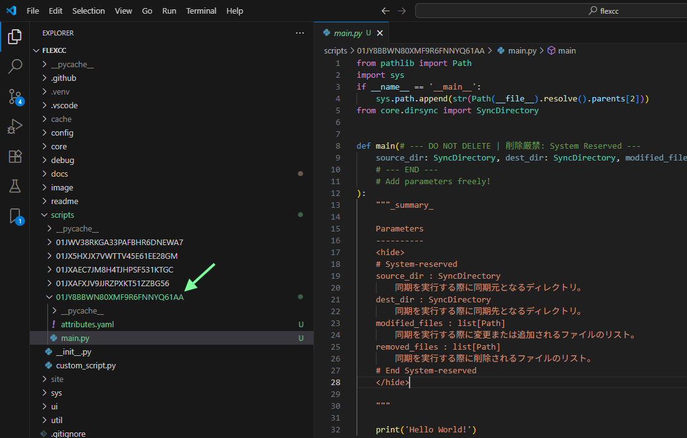Viewport: 687px width, 438px height.
Task: Open the Help menu
Action: point(234,11)
